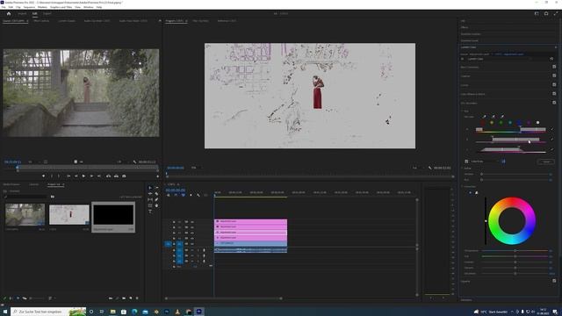The width and height of the screenshot is (562, 316).
Task: Open the Media Browser tab
Action: coord(11,184)
